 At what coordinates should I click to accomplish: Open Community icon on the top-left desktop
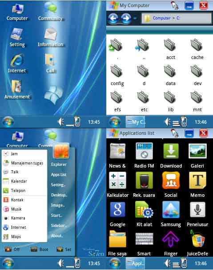coord(50,12)
